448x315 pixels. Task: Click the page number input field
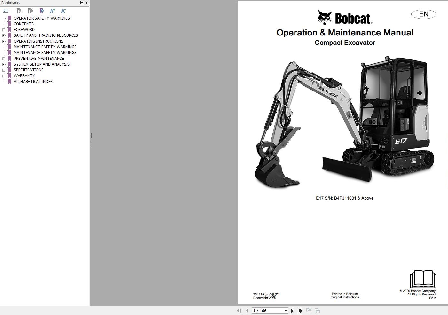[268, 311]
